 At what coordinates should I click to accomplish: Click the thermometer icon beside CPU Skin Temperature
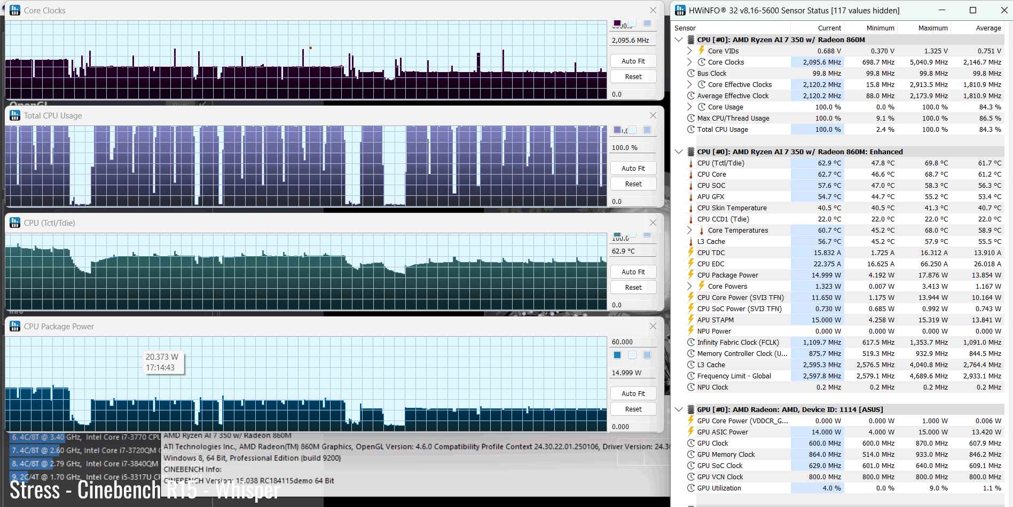(x=691, y=208)
